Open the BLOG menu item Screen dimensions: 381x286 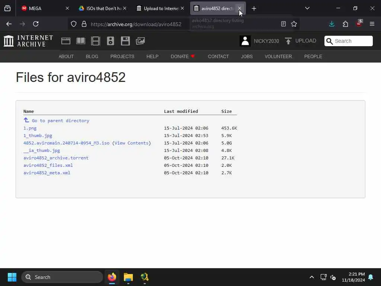(92, 57)
